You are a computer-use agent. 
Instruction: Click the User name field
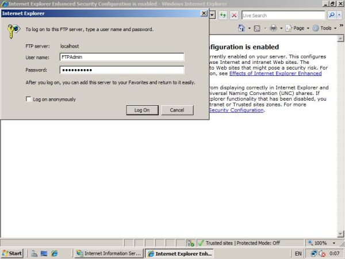coord(122,57)
